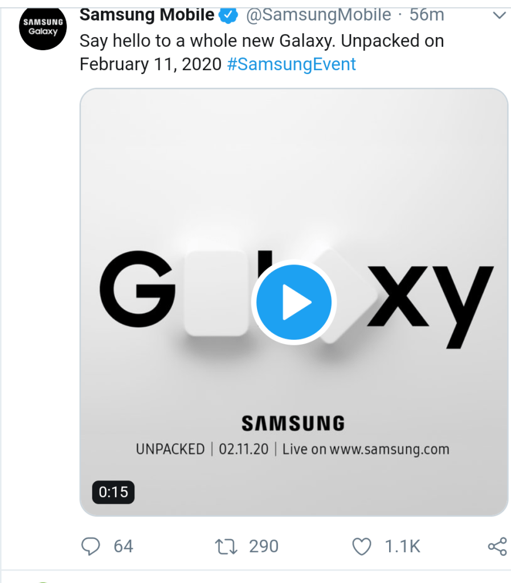
Task: Click the share icon
Action: click(497, 547)
